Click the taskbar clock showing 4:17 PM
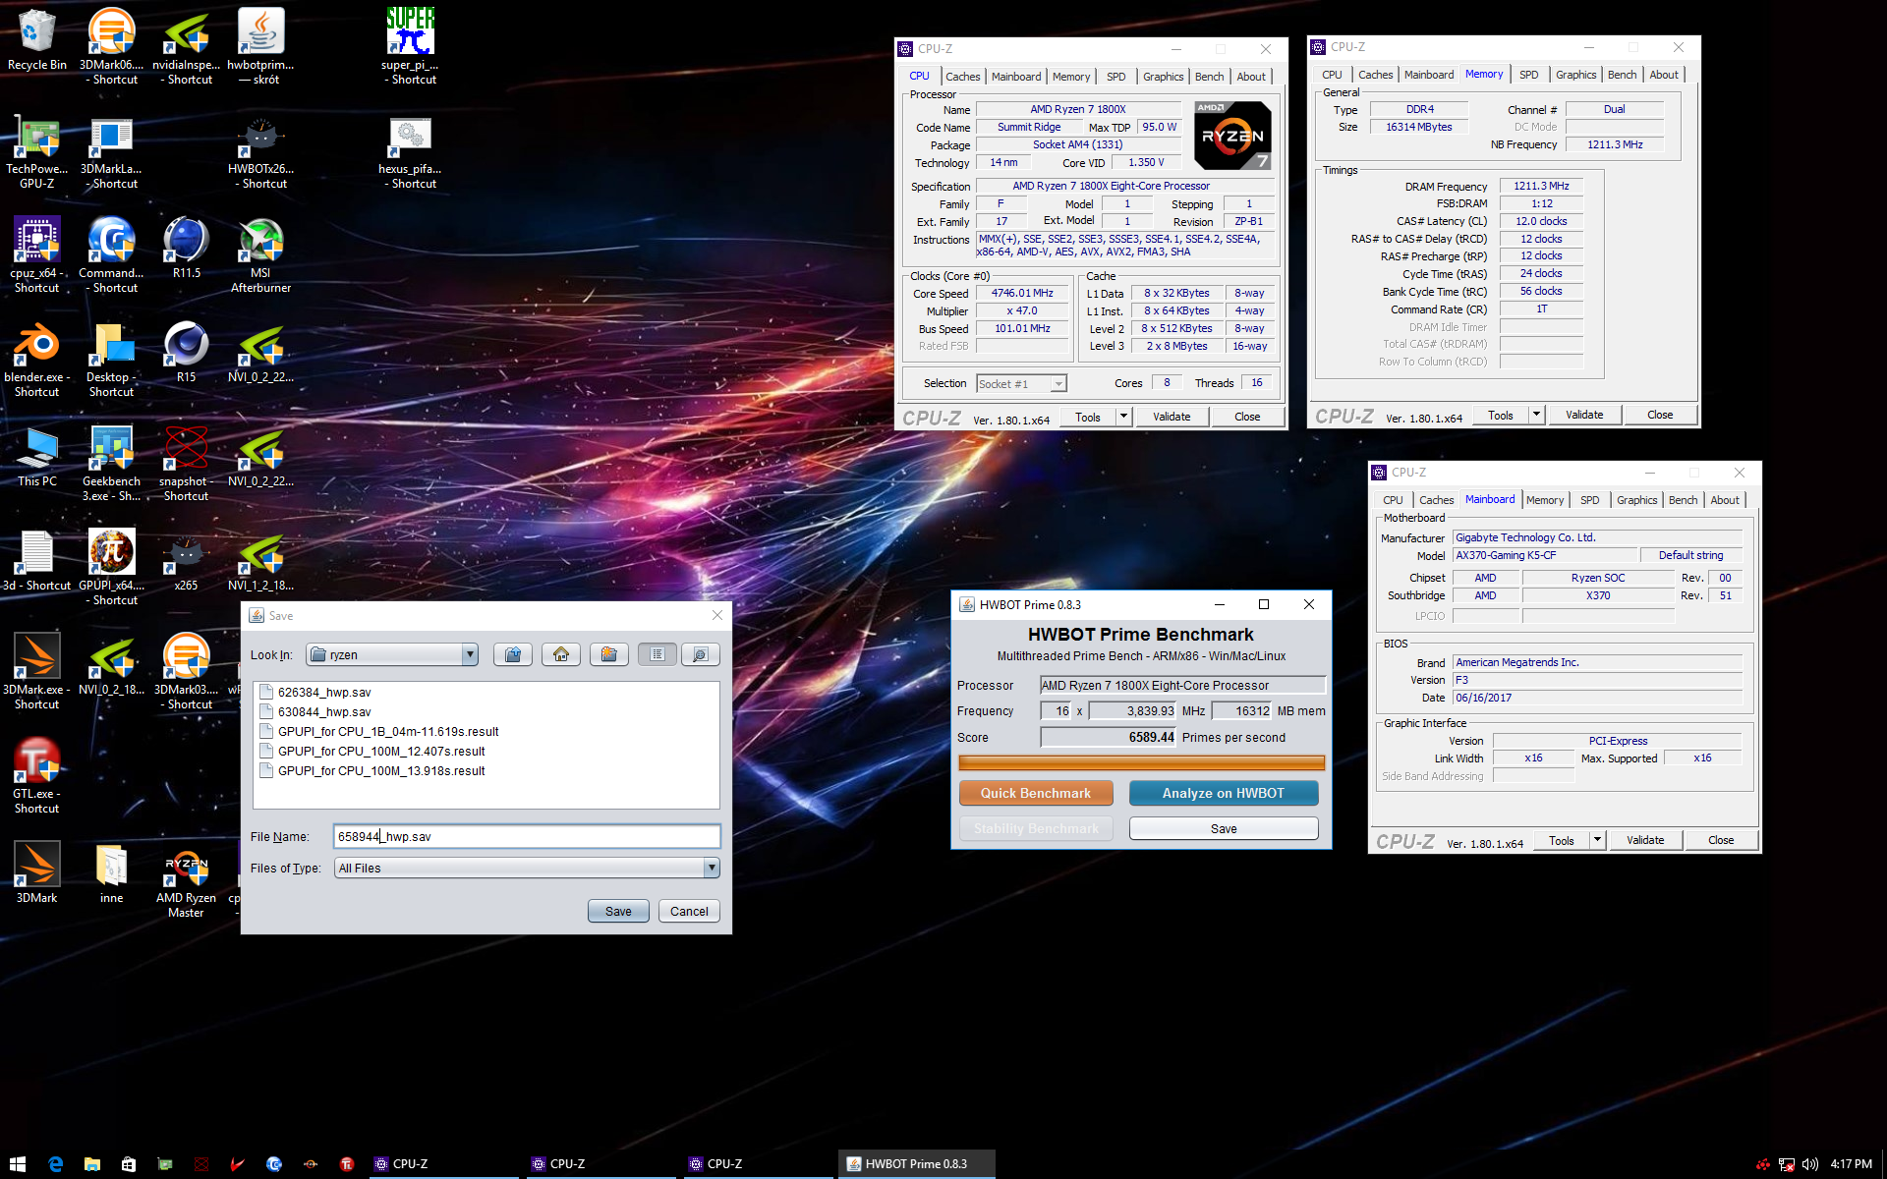1887x1179 pixels. 1851,1164
